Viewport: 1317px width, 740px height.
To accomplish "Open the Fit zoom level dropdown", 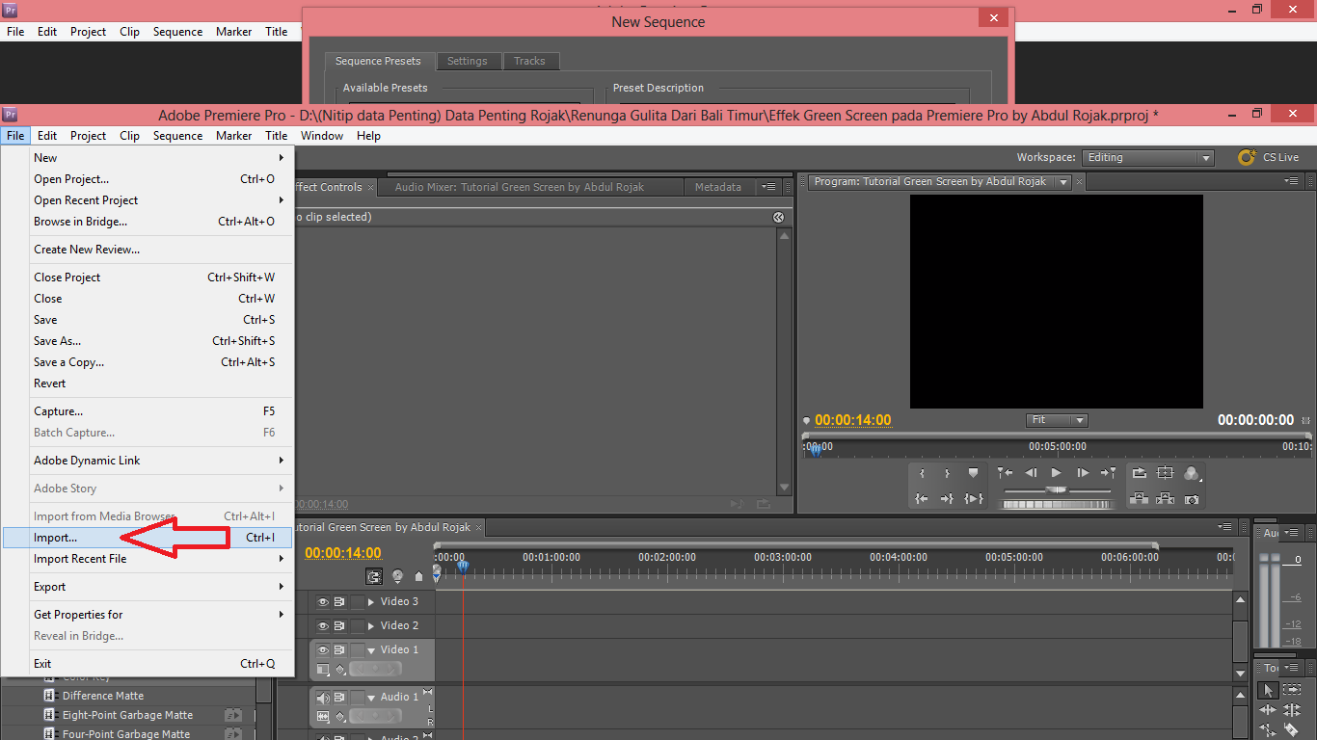I will point(1057,420).
